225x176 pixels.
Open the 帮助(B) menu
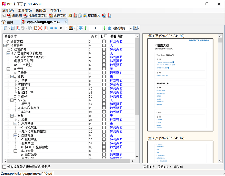click(55, 11)
